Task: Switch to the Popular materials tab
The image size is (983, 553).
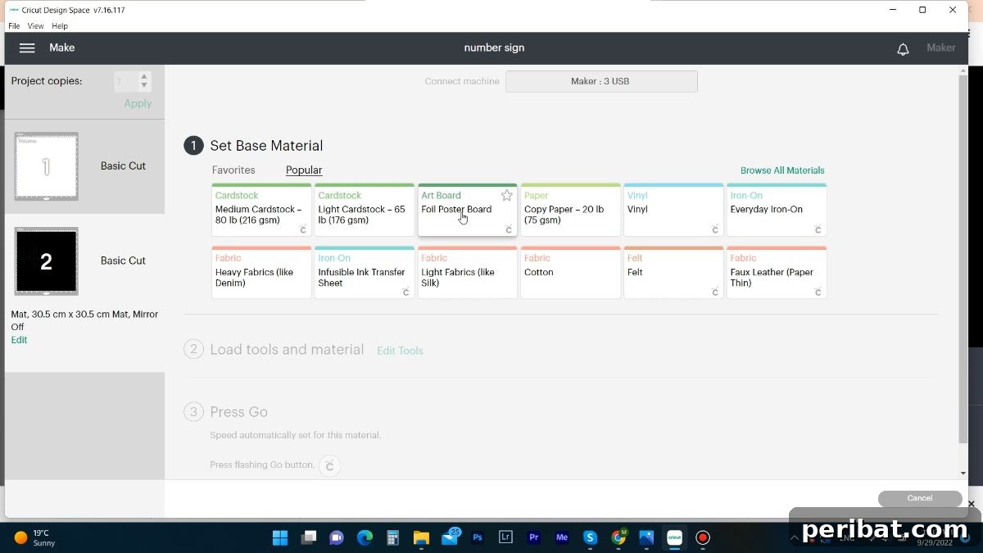Action: pyautogui.click(x=304, y=170)
